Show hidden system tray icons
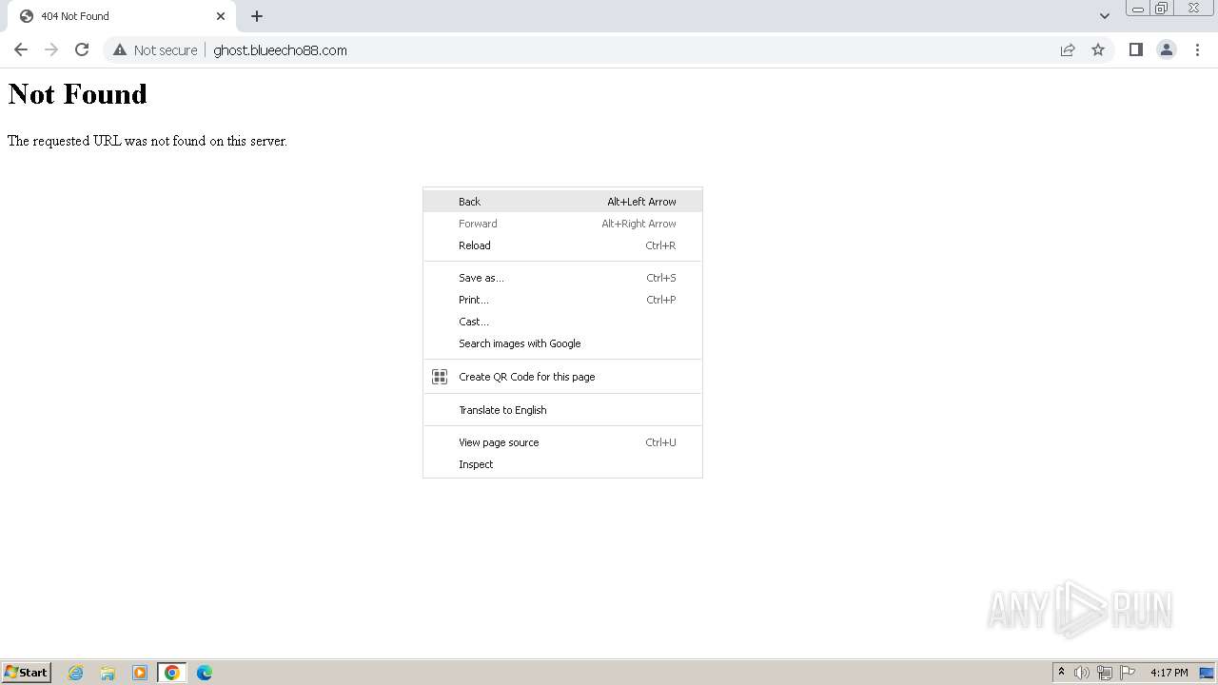 pyautogui.click(x=1061, y=673)
